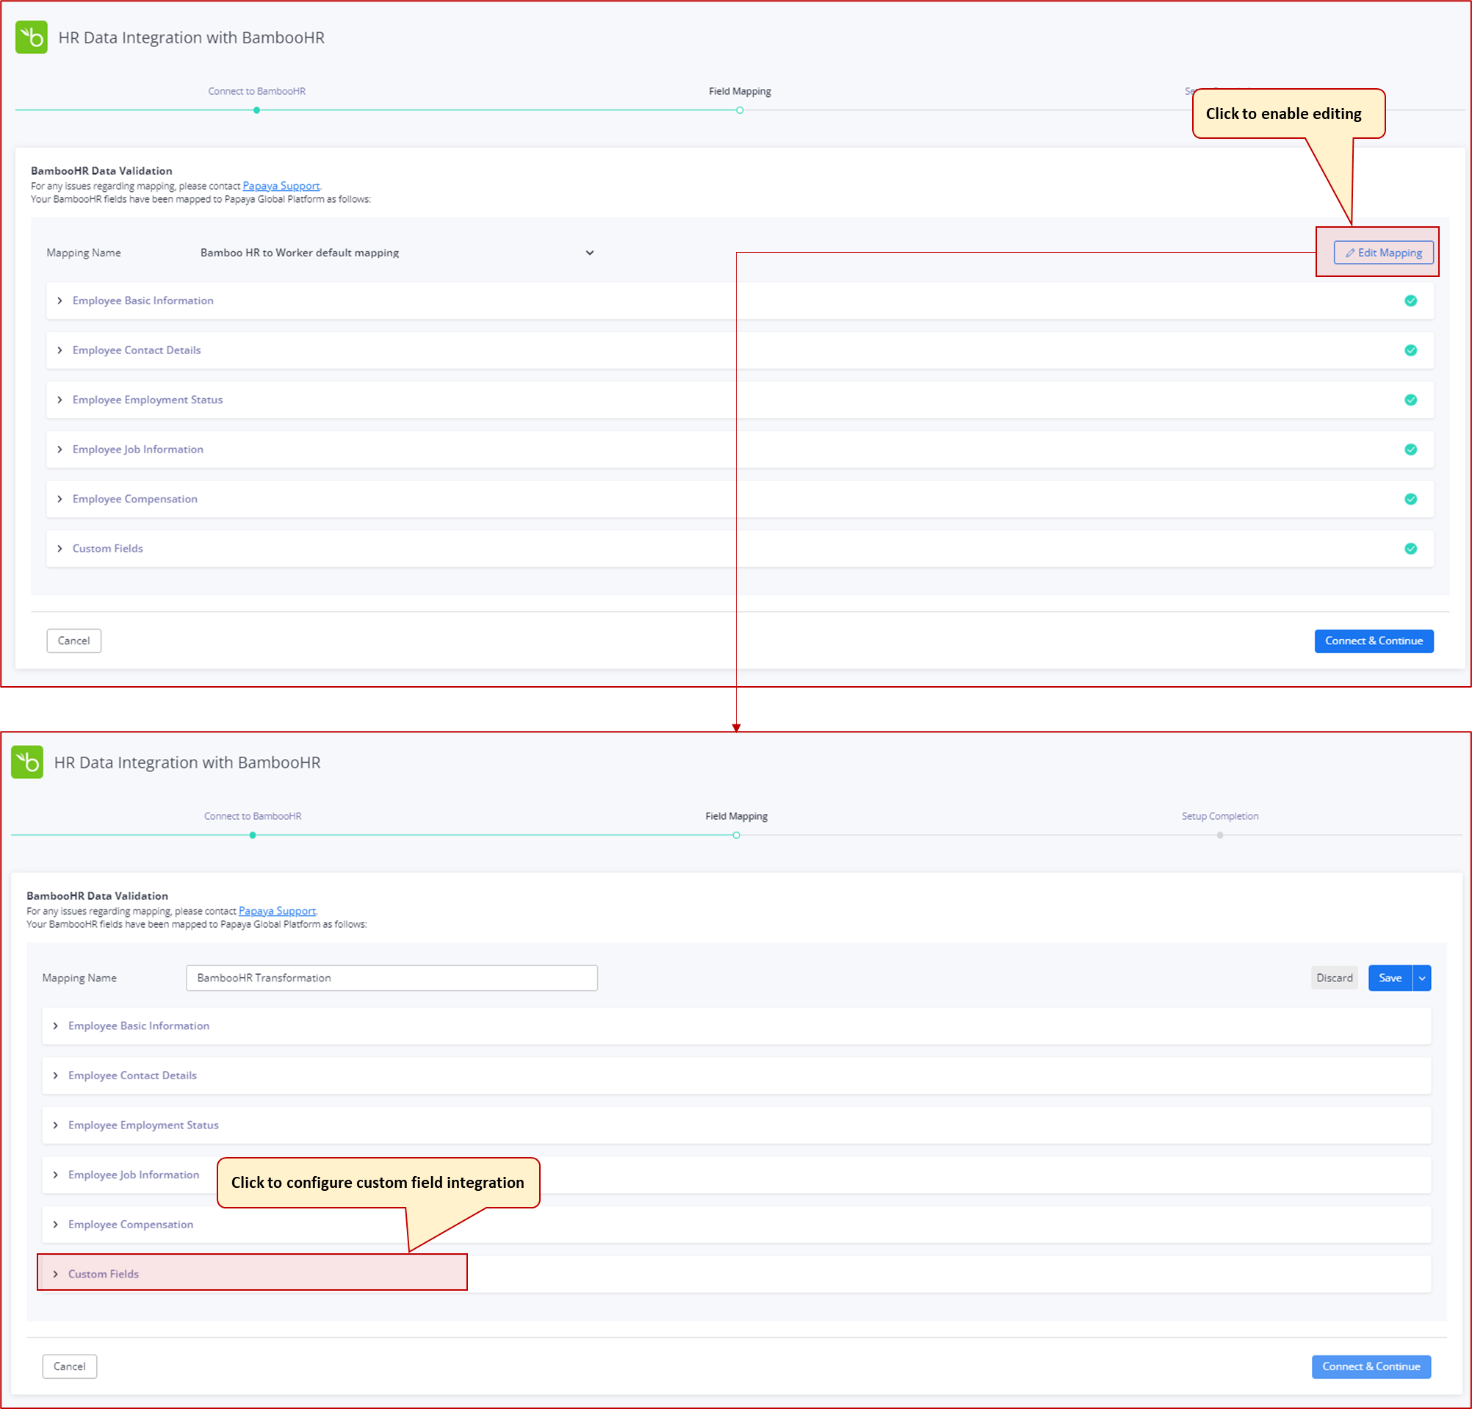Expand Employee Job Information in top panel
The height and width of the screenshot is (1409, 1472).
(x=60, y=449)
